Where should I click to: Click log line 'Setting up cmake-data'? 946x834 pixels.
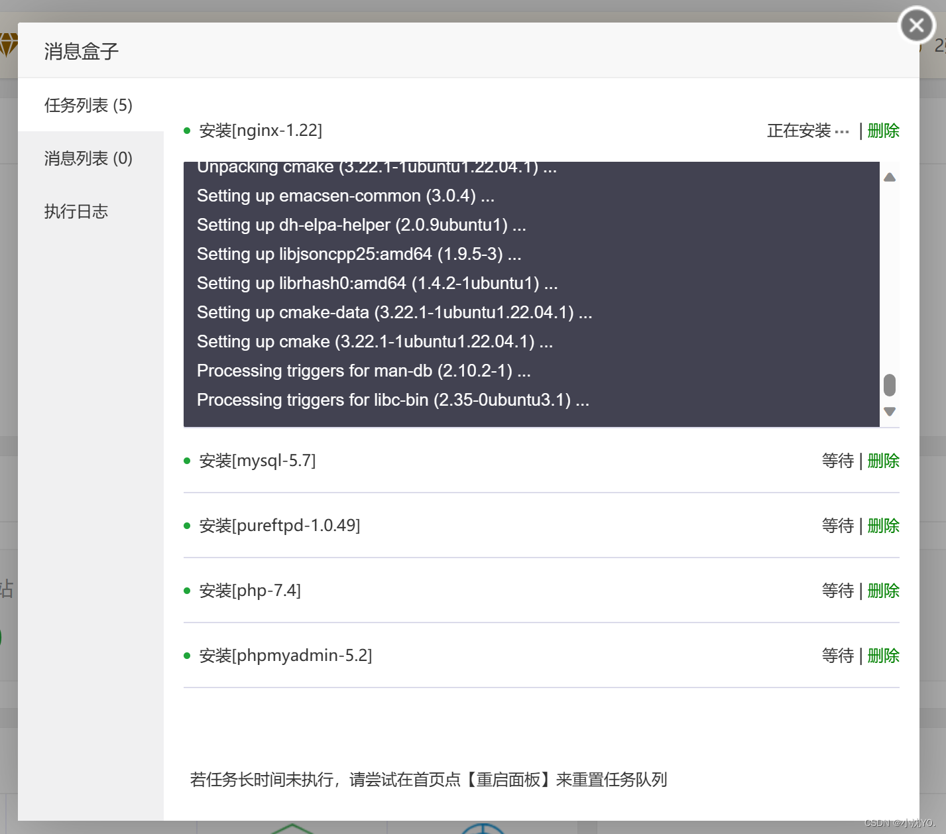pos(394,313)
